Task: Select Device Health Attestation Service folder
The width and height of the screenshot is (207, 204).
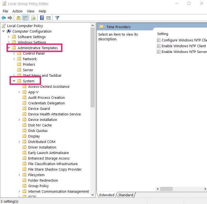Action: coord(55,114)
